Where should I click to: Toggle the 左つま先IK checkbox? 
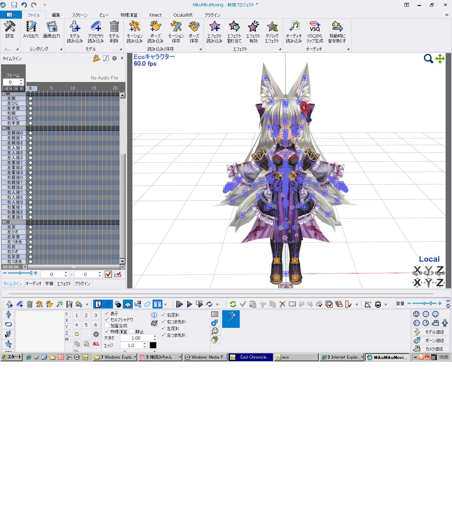click(x=163, y=335)
